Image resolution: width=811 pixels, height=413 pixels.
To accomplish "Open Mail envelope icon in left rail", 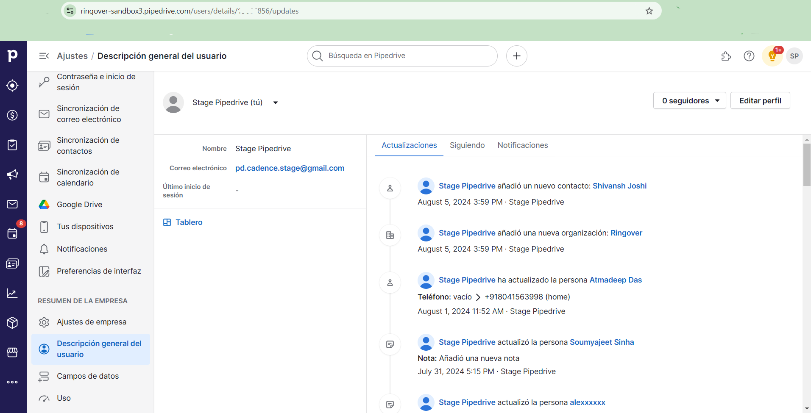I will pyautogui.click(x=12, y=204).
